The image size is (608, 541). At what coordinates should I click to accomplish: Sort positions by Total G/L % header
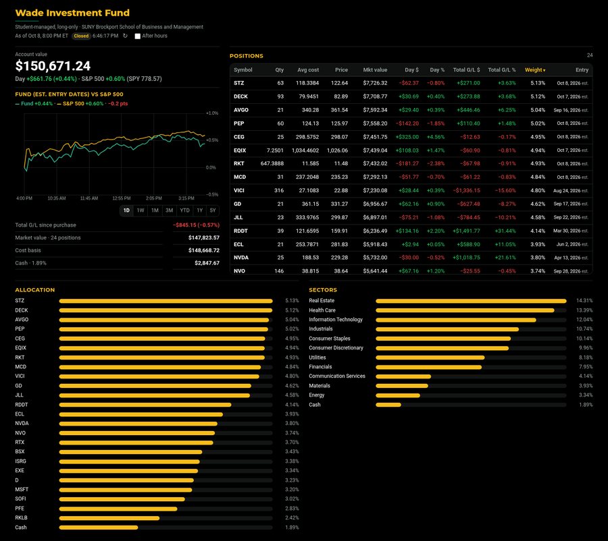502,70
